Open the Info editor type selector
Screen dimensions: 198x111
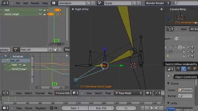tap(5, 3)
